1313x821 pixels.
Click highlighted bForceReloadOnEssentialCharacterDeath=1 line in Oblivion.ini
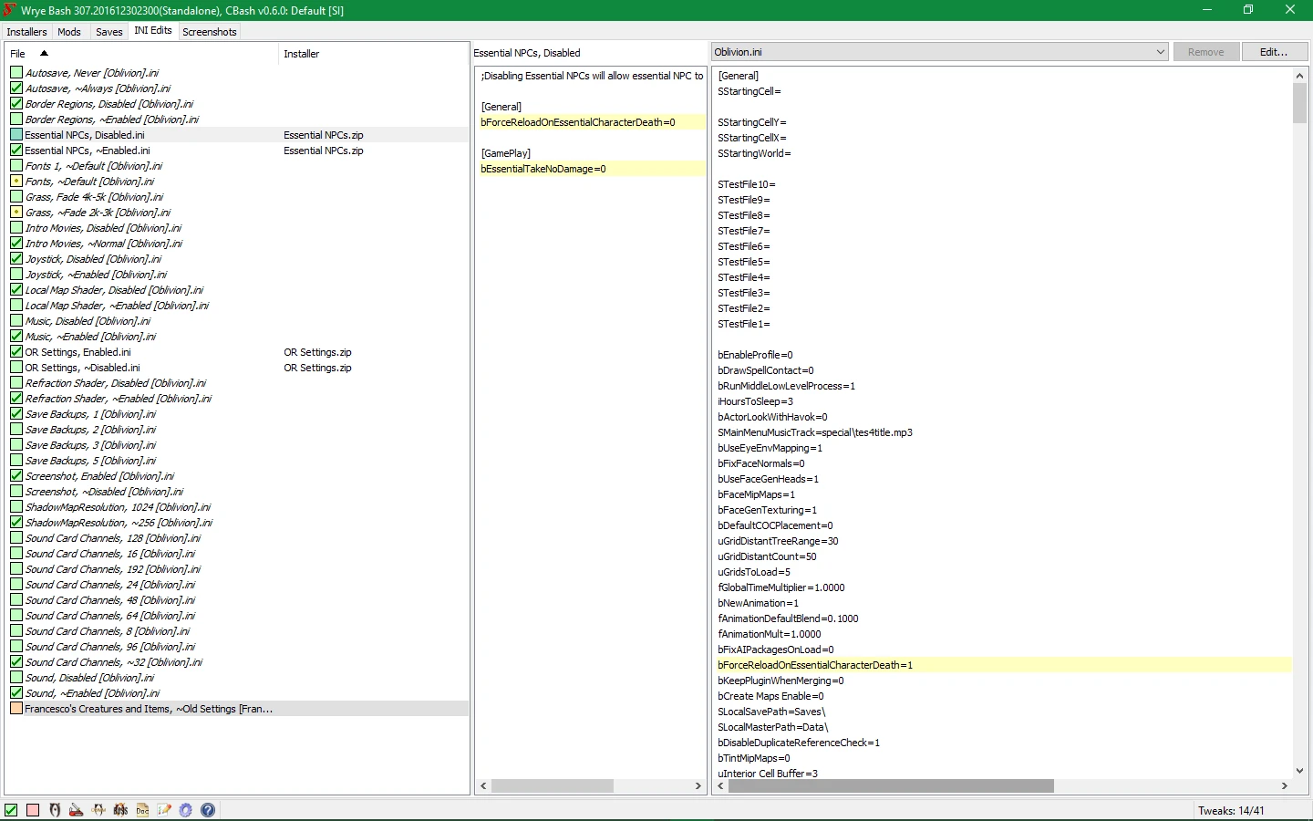click(x=1003, y=665)
